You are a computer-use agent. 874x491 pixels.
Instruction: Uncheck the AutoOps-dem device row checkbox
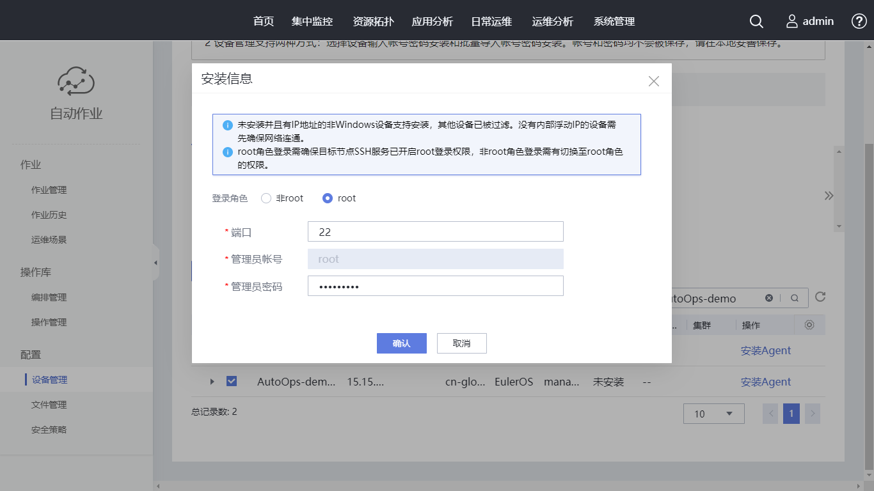pyautogui.click(x=232, y=382)
